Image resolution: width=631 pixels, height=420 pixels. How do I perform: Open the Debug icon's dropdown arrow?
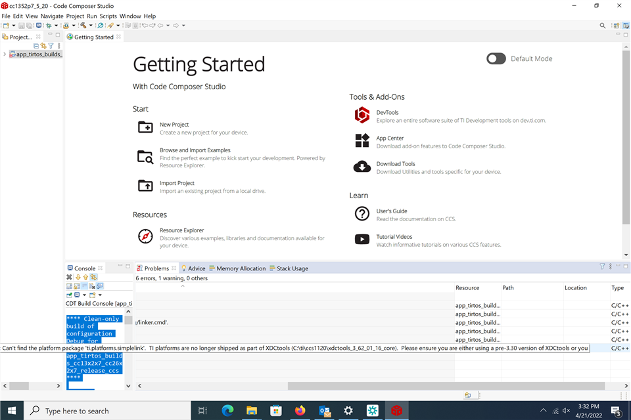(57, 26)
